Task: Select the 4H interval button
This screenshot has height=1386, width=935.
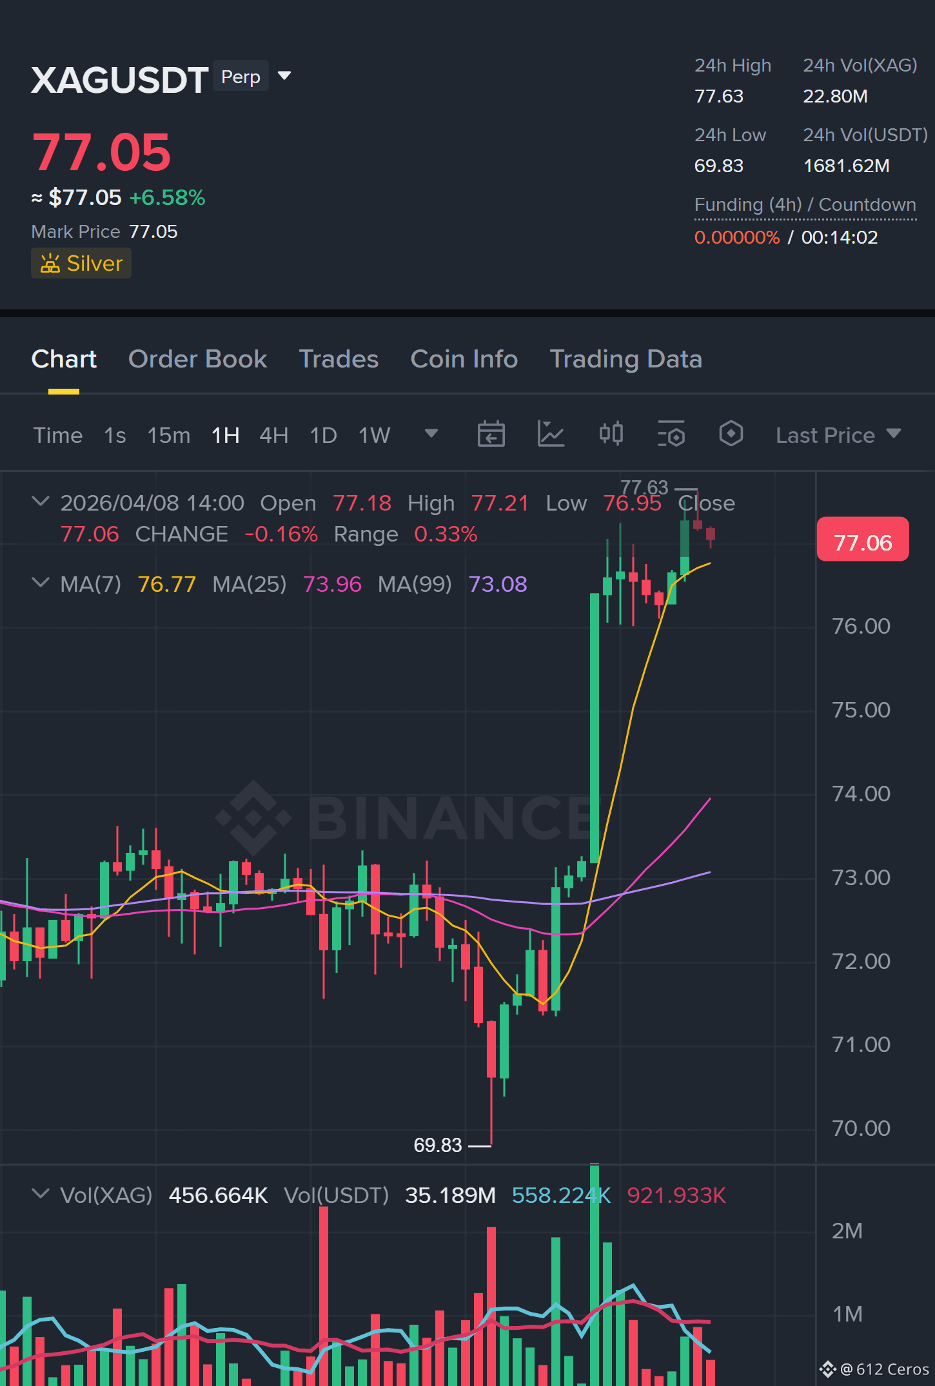Action: pyautogui.click(x=273, y=435)
